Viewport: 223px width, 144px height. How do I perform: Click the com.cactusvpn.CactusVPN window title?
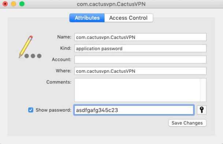[x=111, y=4]
